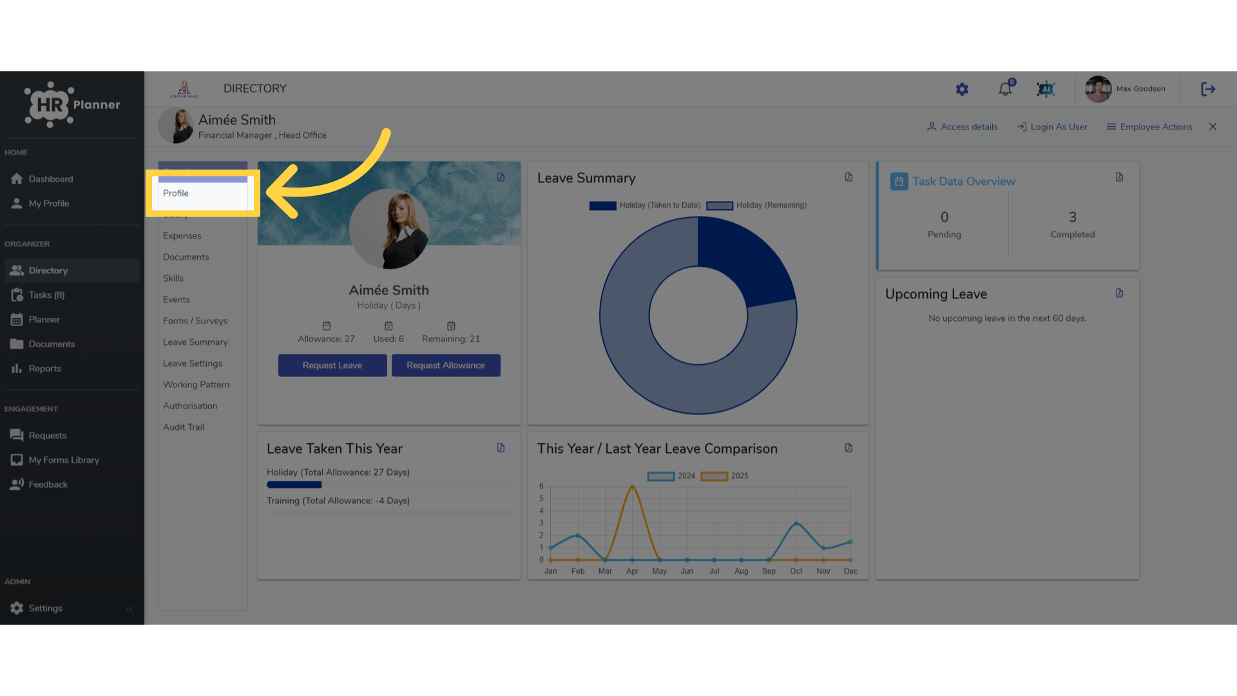
Task: Open Access details link
Action: pos(963,127)
